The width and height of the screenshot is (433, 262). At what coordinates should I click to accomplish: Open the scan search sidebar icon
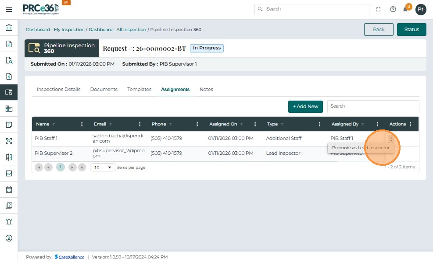coord(9,141)
